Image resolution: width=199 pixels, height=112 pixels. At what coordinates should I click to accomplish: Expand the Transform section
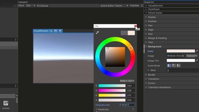(x=146, y=79)
